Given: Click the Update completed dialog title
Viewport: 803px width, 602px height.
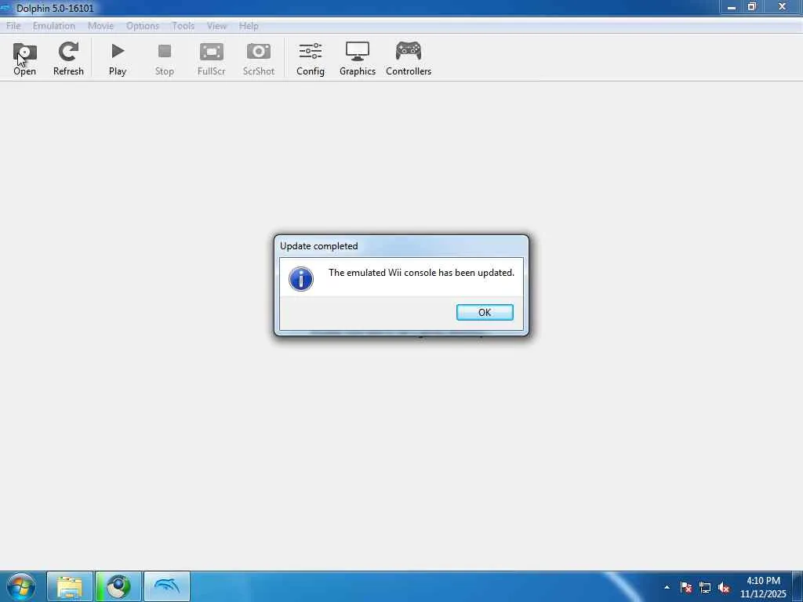Looking at the screenshot, I should tap(318, 246).
